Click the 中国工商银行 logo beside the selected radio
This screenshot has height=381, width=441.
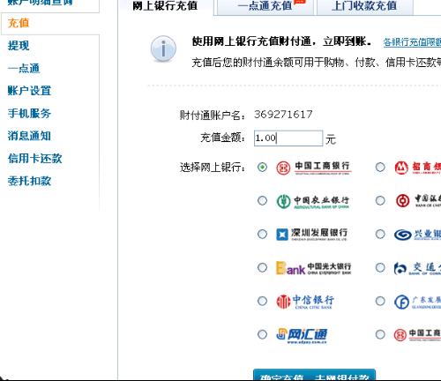pyautogui.click(x=314, y=168)
